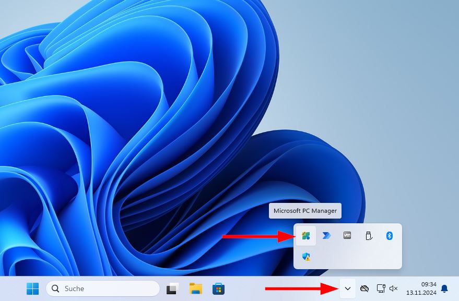Unmute system volume via speaker icon
Screen dimensions: 459x301
[x=393, y=288]
